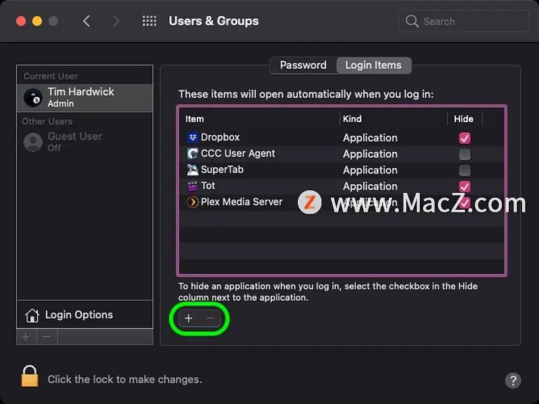Image resolution: width=539 pixels, height=404 pixels.
Task: Select Tim Hardwick in the user list
Action: [x=85, y=98]
